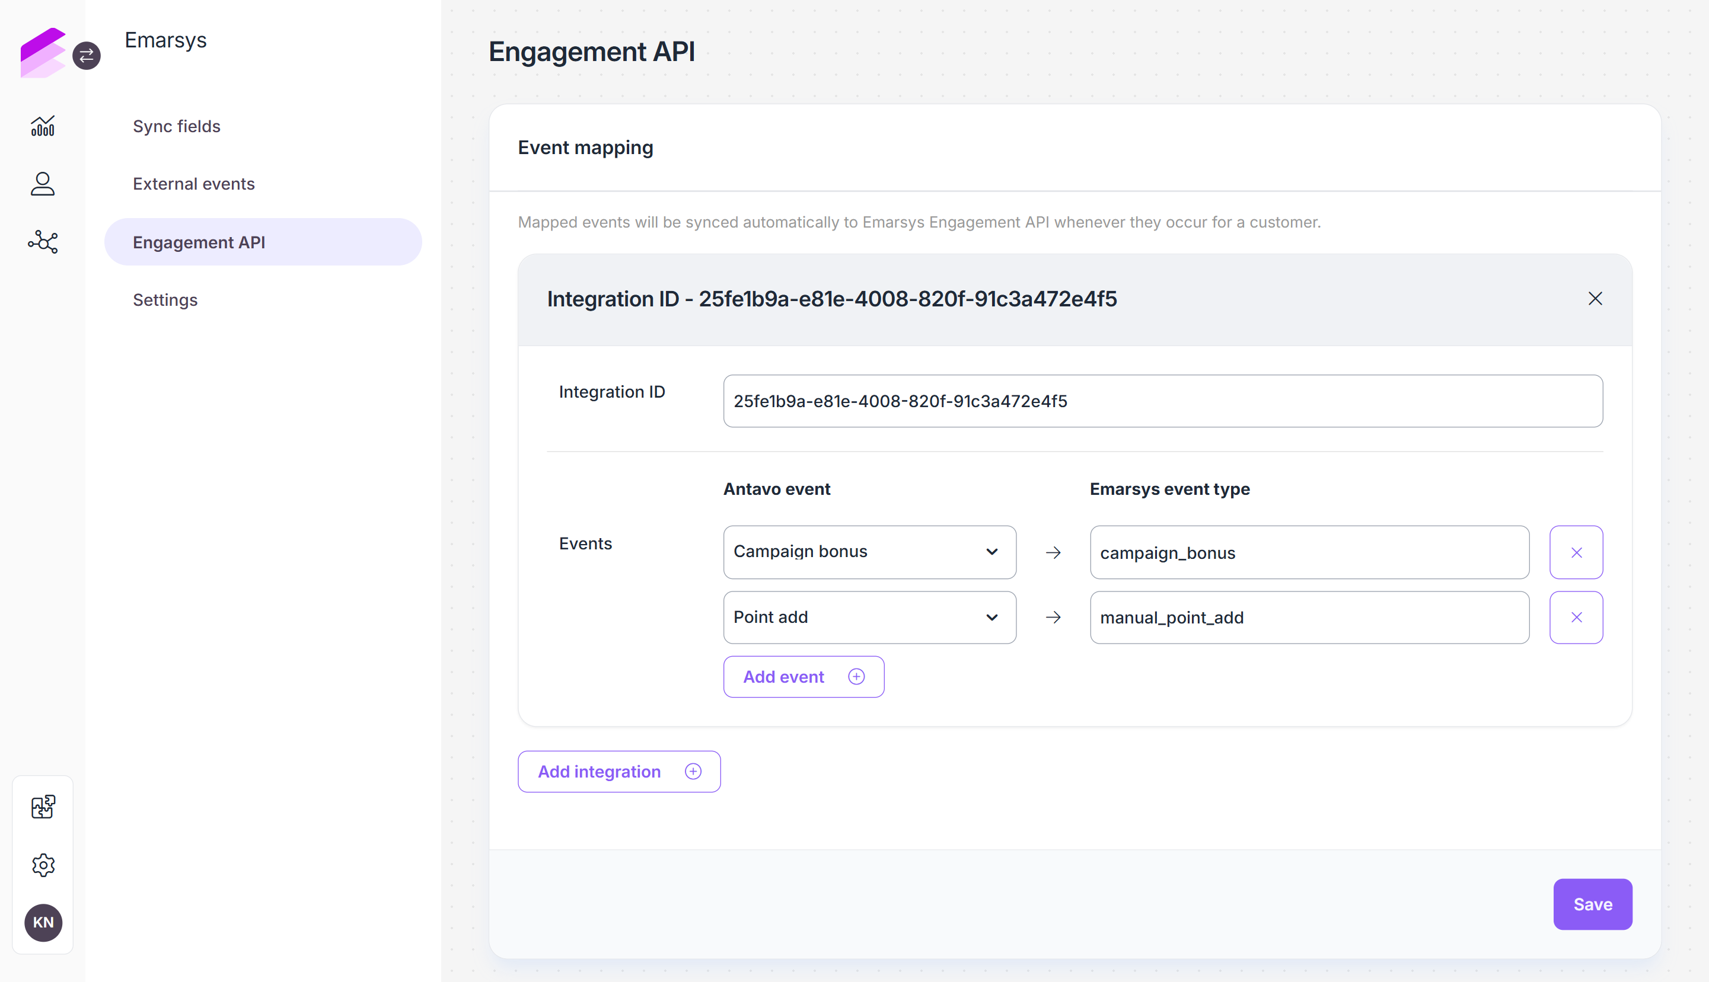Save the event mapping

point(1592,904)
